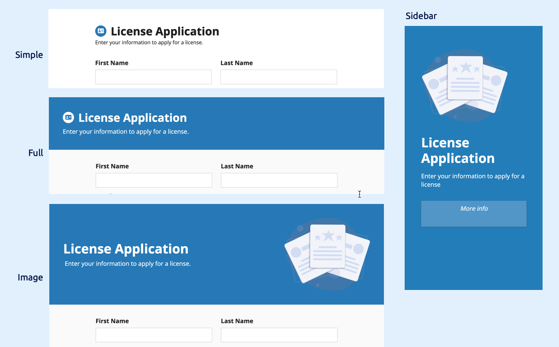Click First Name input in Simple layout
Viewport: 559px width, 347px height.
[153, 77]
